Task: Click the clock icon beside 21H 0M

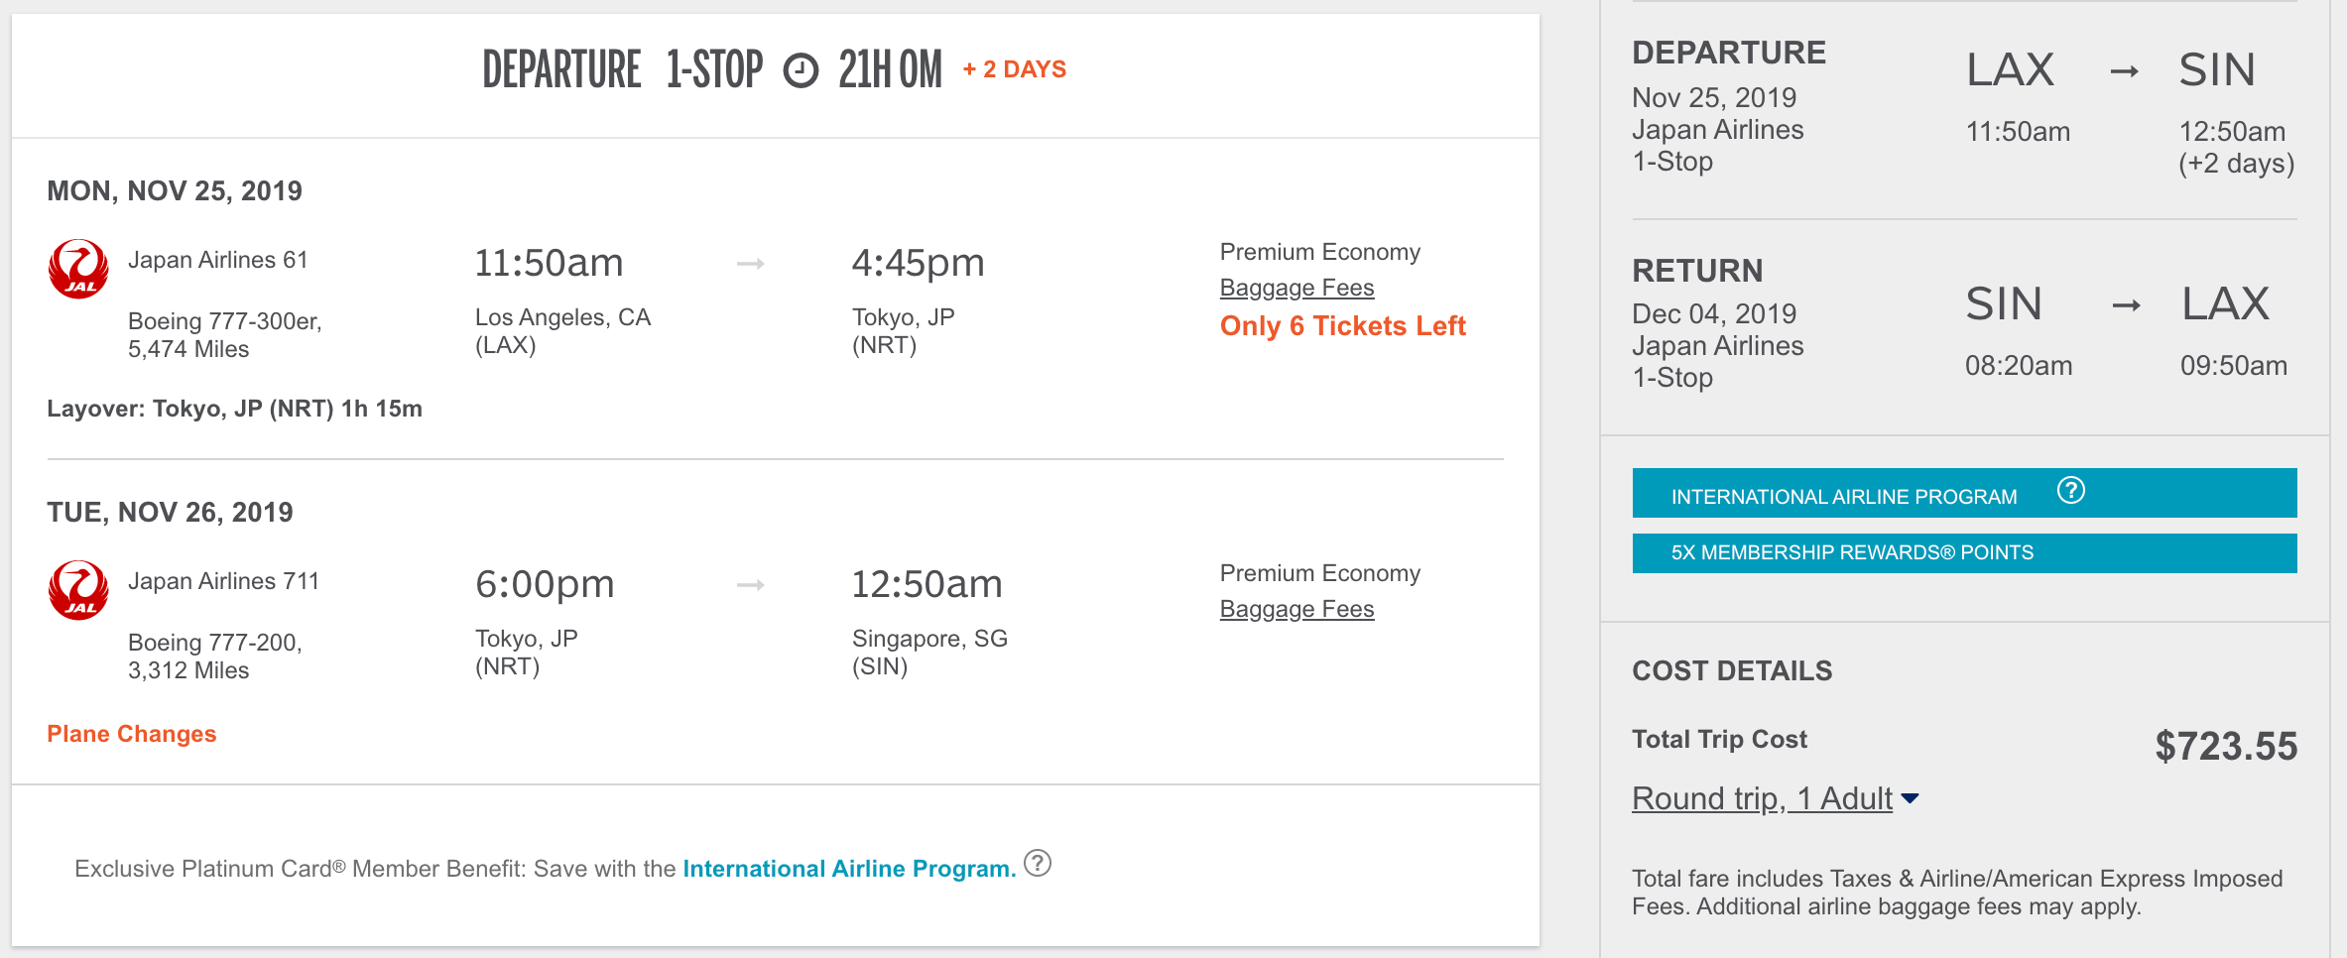Action: pyautogui.click(x=801, y=70)
